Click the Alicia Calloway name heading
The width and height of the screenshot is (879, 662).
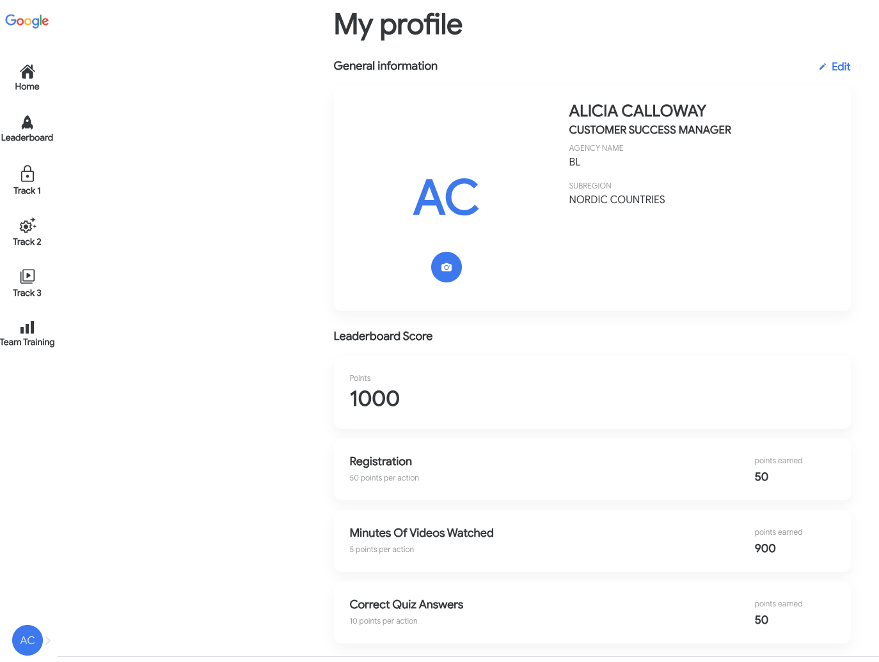point(637,111)
